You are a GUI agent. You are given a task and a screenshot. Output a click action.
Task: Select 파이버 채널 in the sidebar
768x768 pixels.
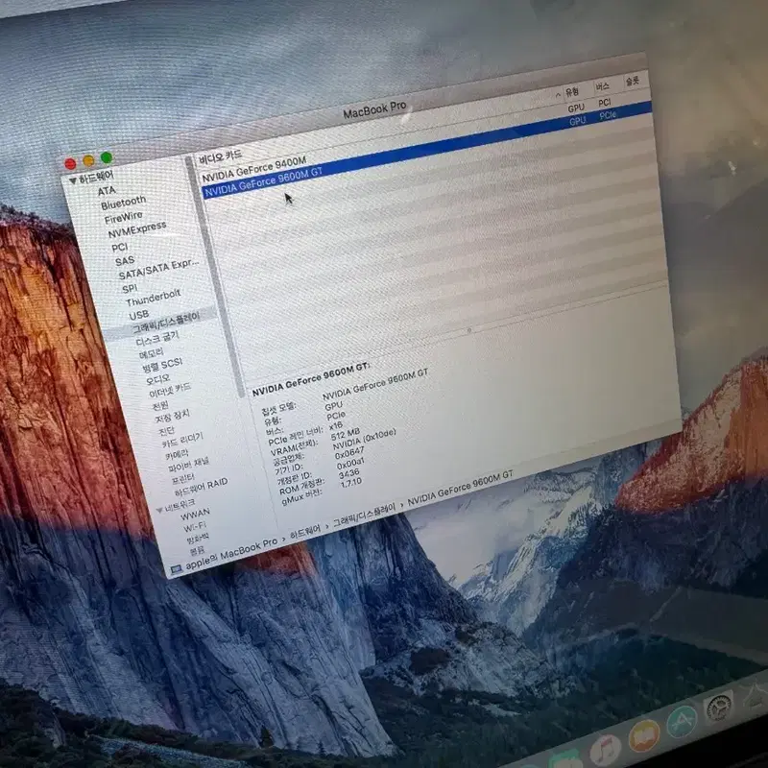pyautogui.click(x=188, y=465)
